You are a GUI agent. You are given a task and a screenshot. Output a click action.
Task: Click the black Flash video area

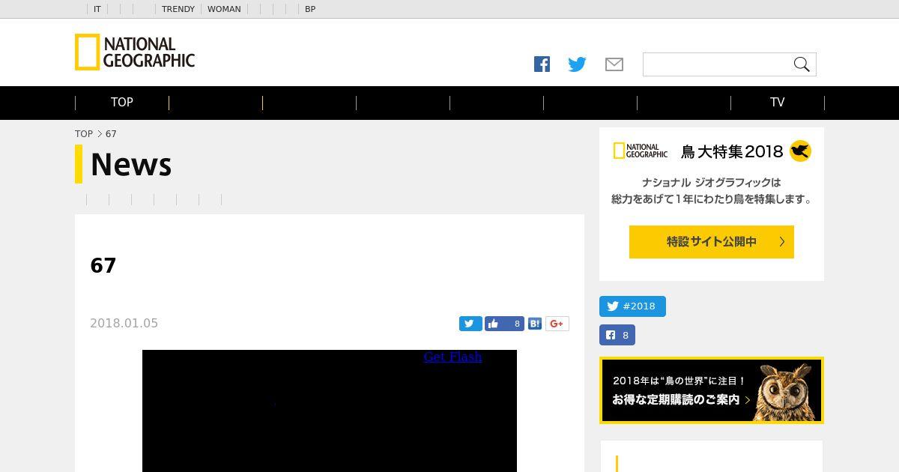click(330, 411)
